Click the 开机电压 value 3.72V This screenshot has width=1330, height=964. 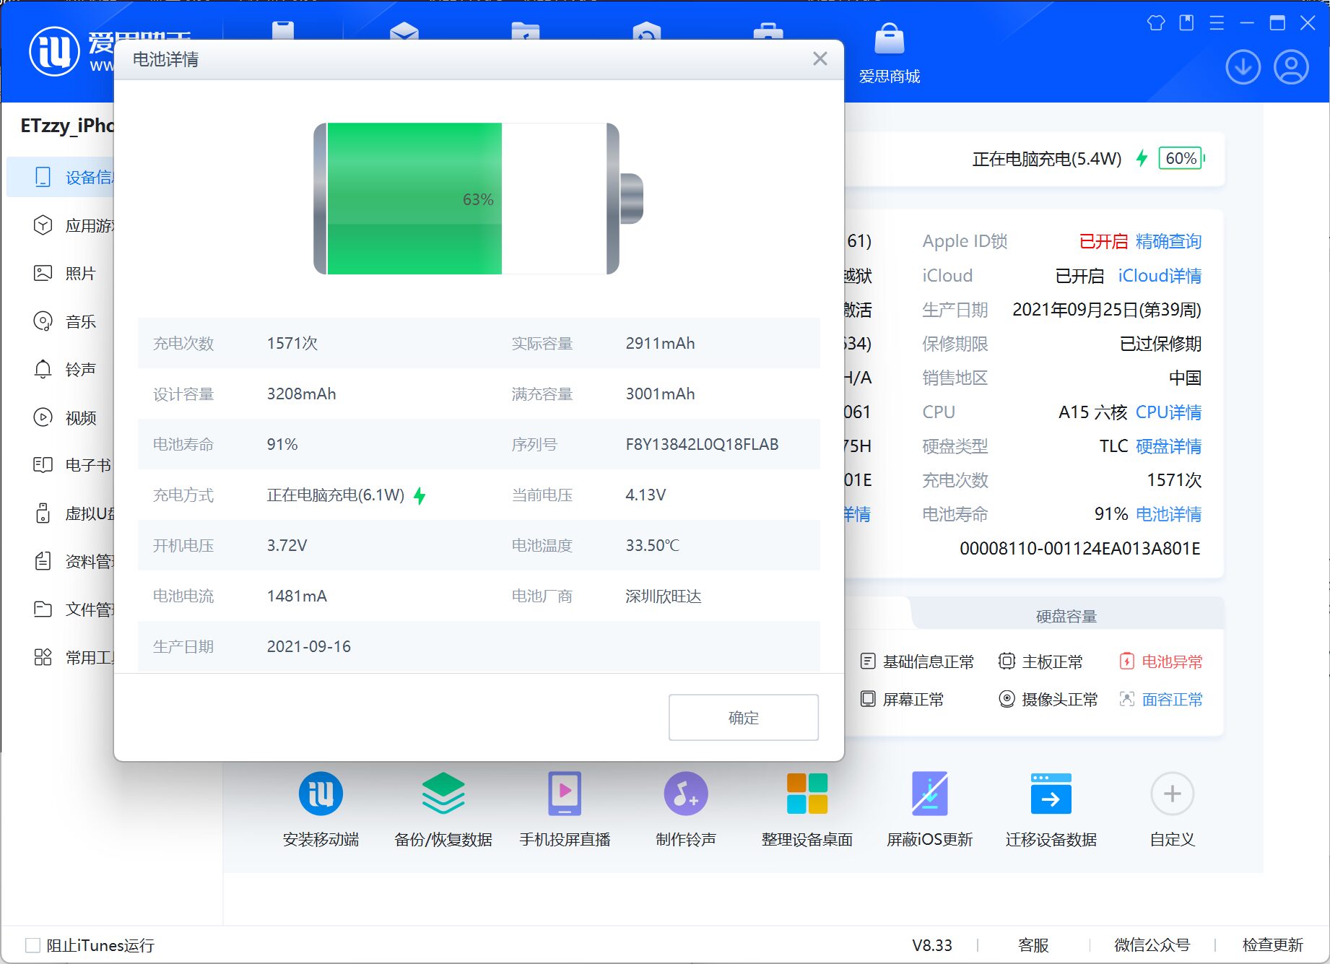point(287,545)
